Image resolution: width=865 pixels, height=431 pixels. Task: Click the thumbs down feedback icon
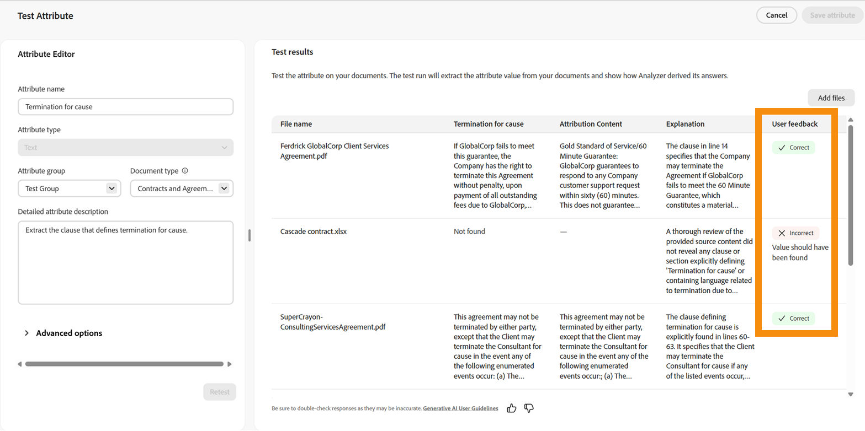(528, 408)
